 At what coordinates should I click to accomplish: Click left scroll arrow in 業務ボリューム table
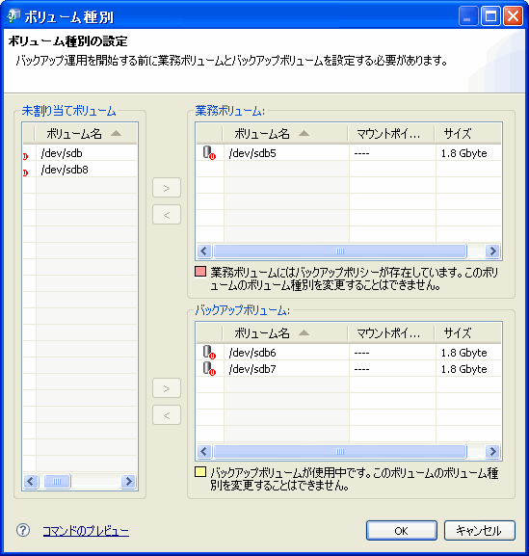204,252
